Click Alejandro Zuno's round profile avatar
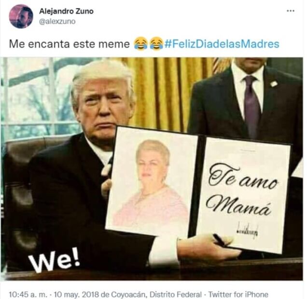This screenshot has width=307, height=299. tap(21, 16)
